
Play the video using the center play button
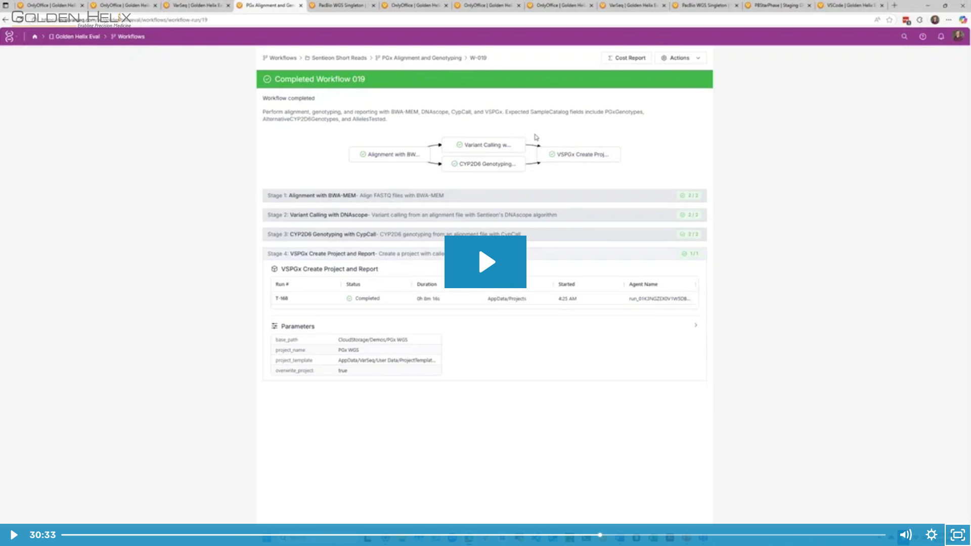click(485, 262)
